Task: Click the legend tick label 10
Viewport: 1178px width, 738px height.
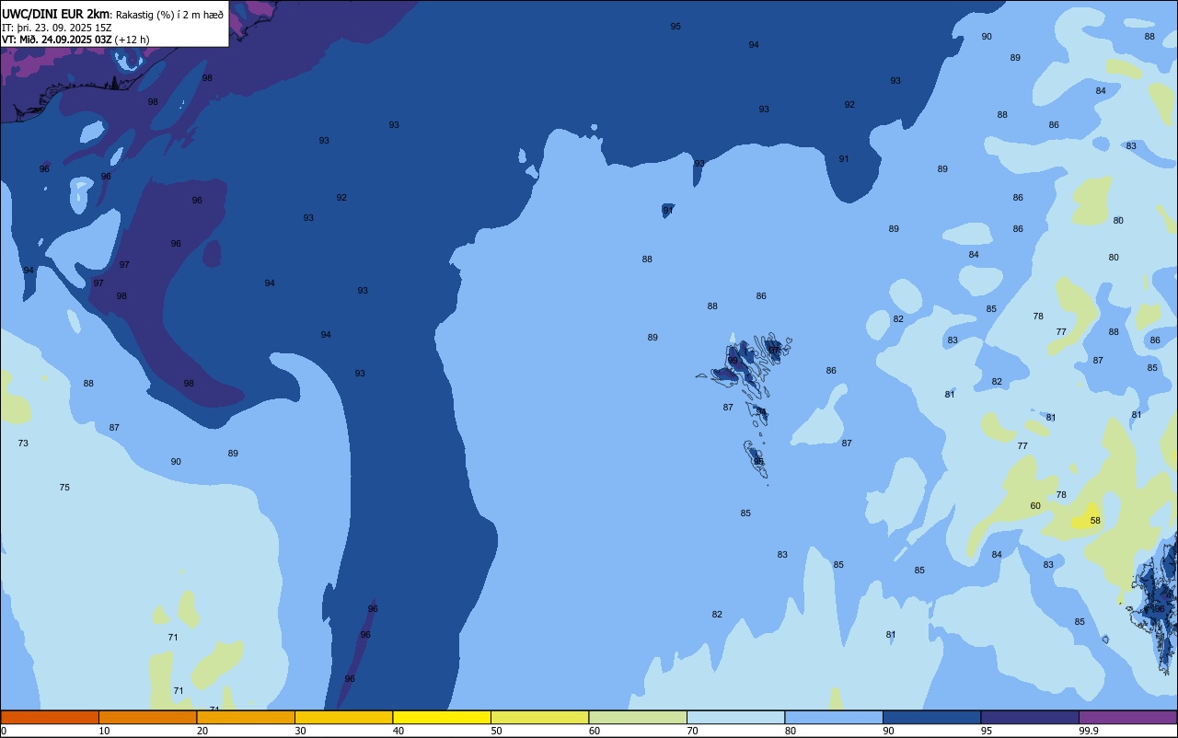Action: tap(104, 731)
